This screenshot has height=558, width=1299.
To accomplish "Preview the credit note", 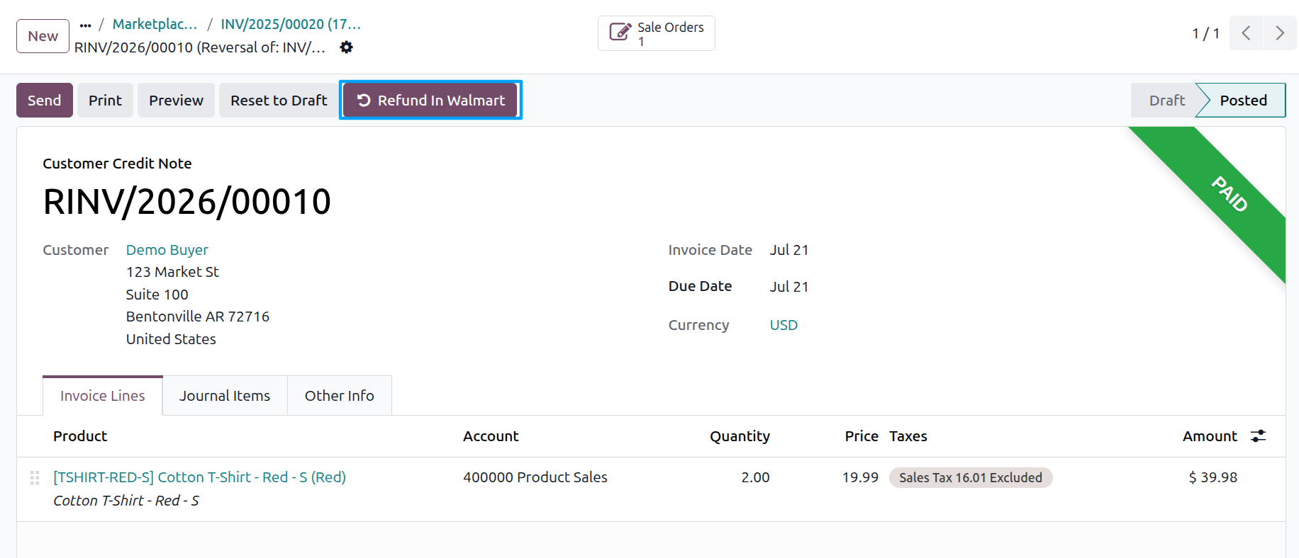I will 176,101.
